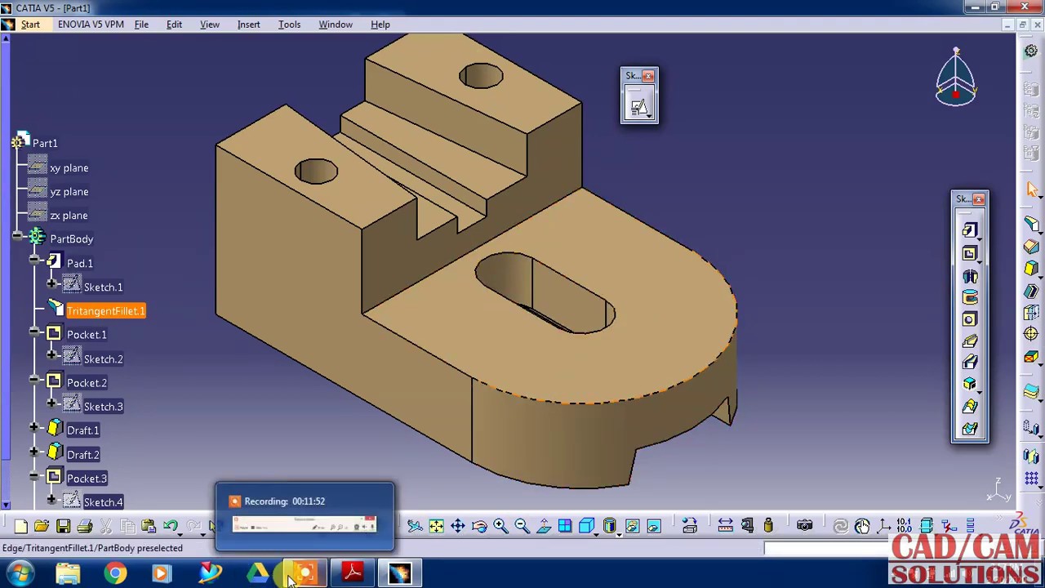Select the Rib tool in floating toolbar
Screen dimensions: 1045x588
[969, 342]
